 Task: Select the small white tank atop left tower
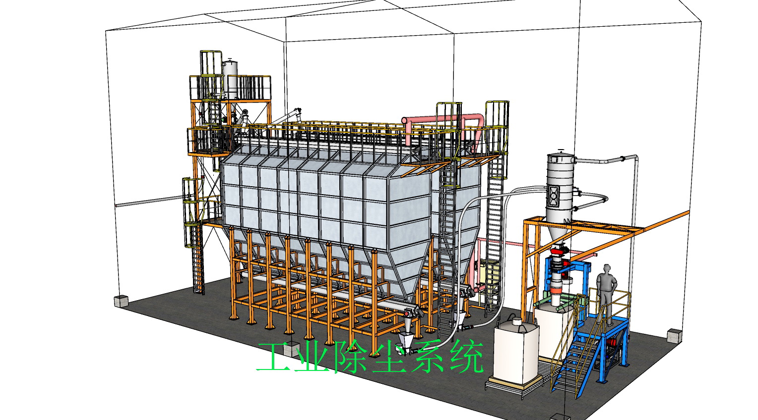click(x=230, y=78)
